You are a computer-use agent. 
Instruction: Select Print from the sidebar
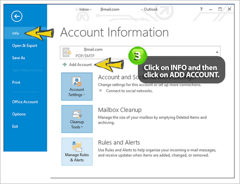coord(16,82)
